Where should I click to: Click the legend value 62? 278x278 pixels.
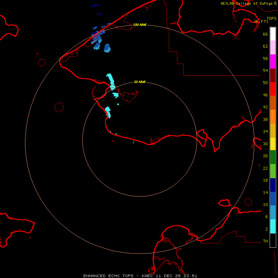[265, 46]
